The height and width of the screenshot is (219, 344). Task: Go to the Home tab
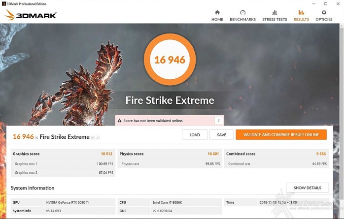pyautogui.click(x=217, y=16)
